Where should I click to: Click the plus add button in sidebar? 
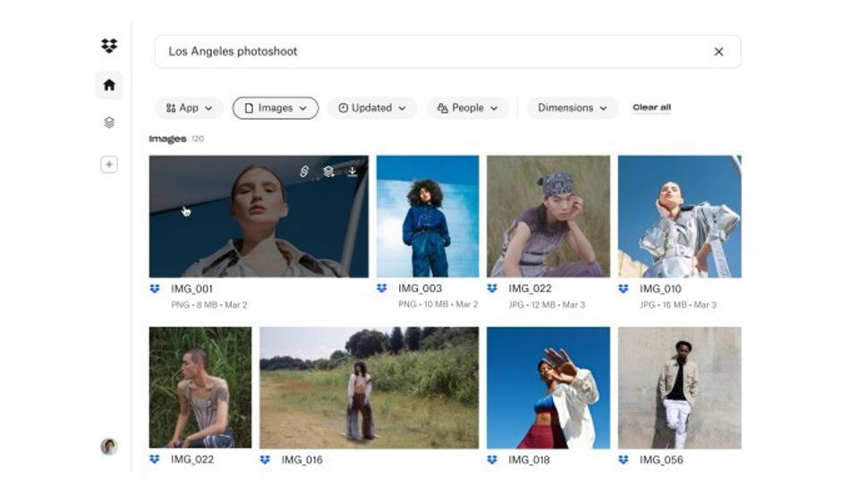point(109,165)
